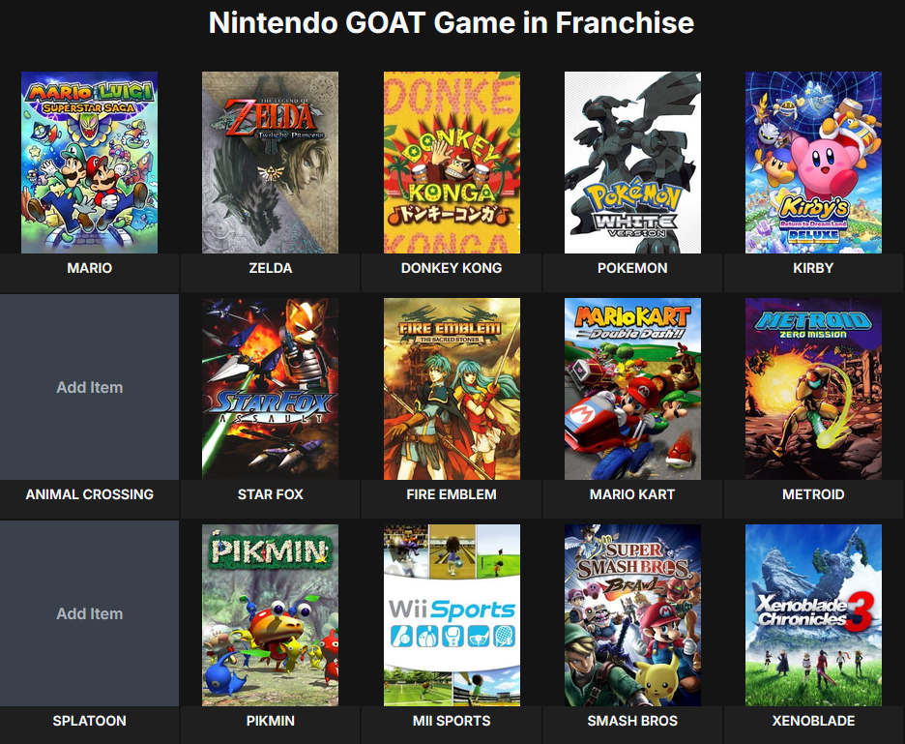Select the Fire Emblem Sacred Stones cover

click(452, 389)
